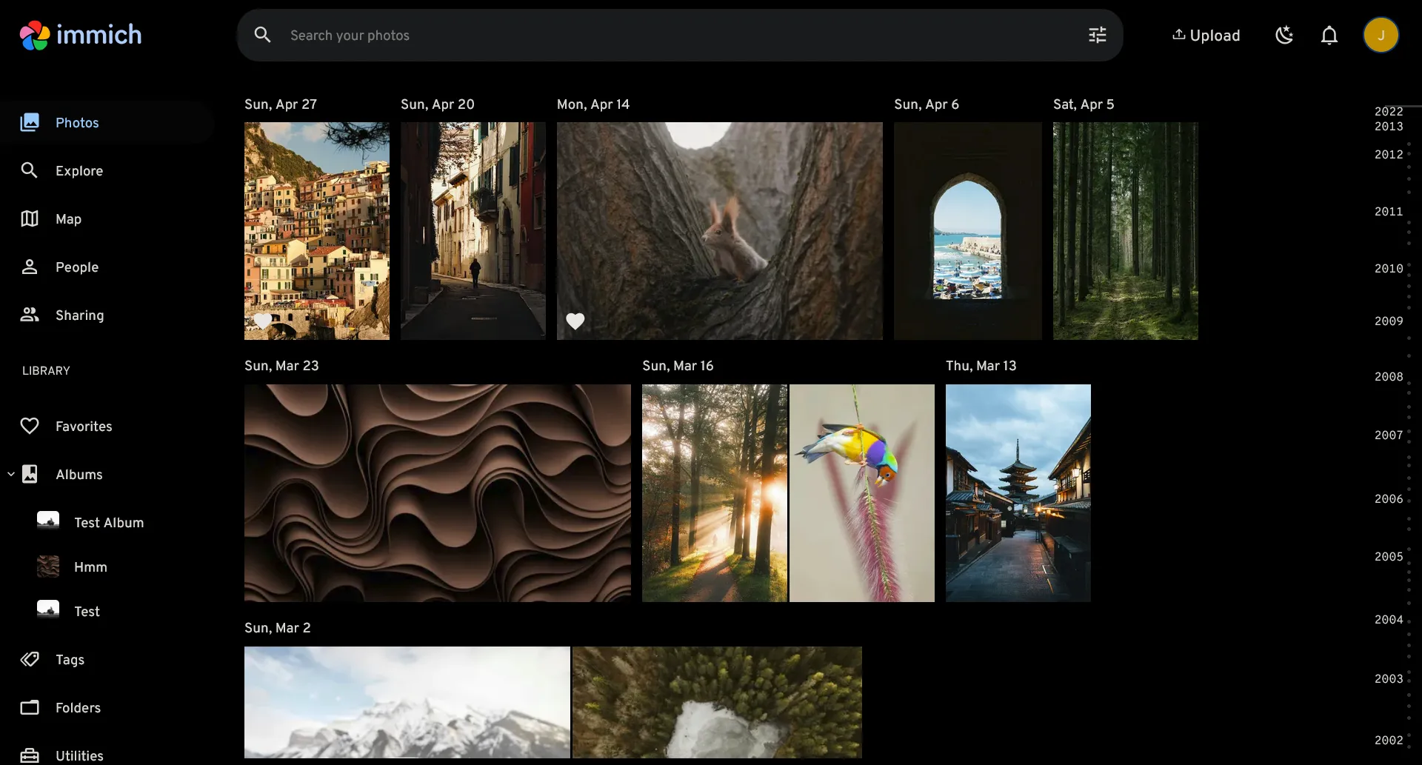The height and width of the screenshot is (765, 1422).
Task: Open the notifications bell
Action: (1329, 36)
